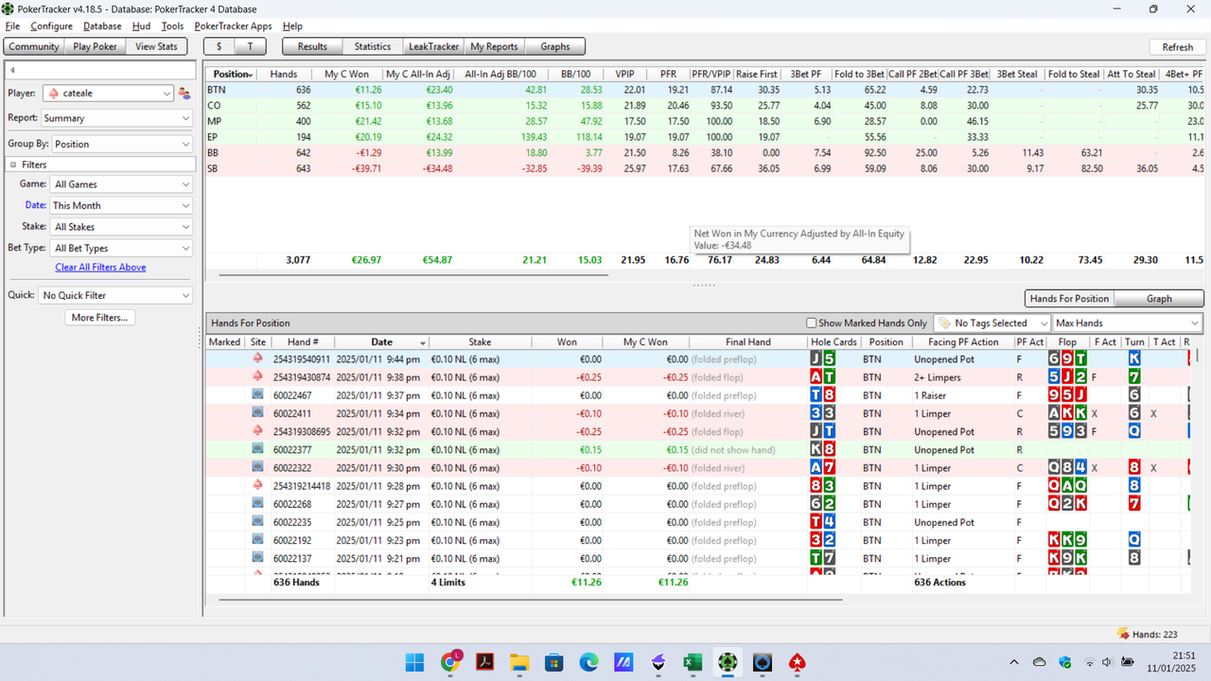Click the site icon for hand 254319214418
This screenshot has height=681, width=1211.
point(258,485)
